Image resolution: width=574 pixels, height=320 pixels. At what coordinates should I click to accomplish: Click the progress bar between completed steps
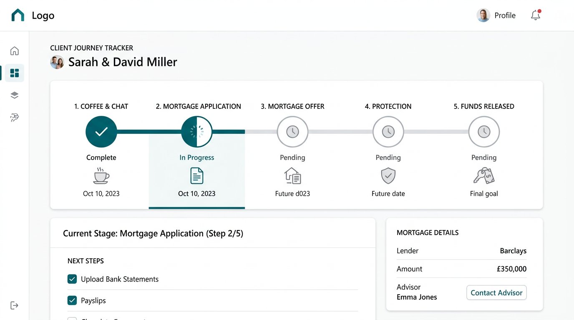pyautogui.click(x=149, y=131)
